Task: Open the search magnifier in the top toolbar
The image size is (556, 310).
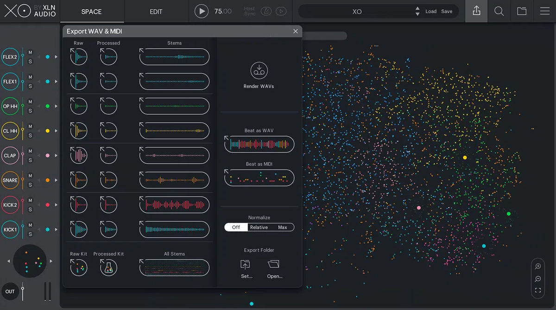Action: pyautogui.click(x=499, y=11)
